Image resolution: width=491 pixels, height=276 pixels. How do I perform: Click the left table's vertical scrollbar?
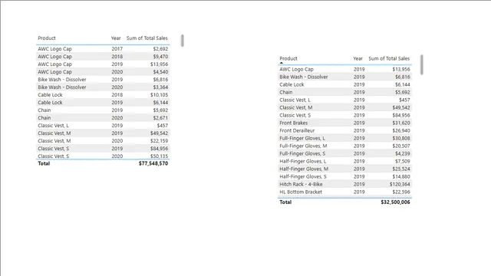pyautogui.click(x=183, y=41)
